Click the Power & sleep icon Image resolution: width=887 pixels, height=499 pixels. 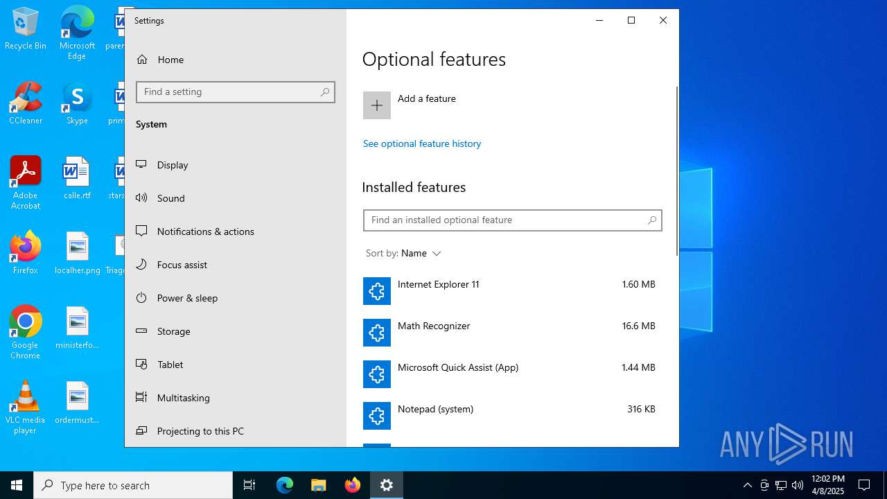point(141,297)
